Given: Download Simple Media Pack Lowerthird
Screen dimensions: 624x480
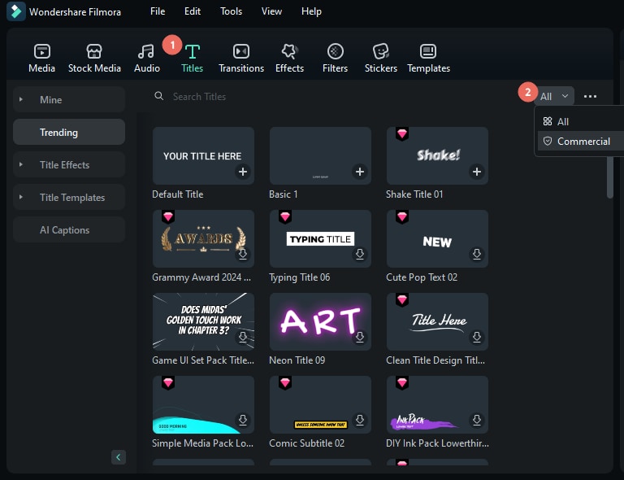Looking at the screenshot, I should [243, 420].
